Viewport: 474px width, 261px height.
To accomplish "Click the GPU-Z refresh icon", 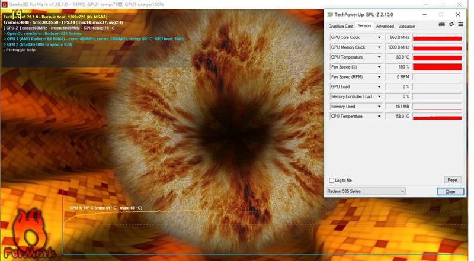I will pyautogui.click(x=451, y=24).
